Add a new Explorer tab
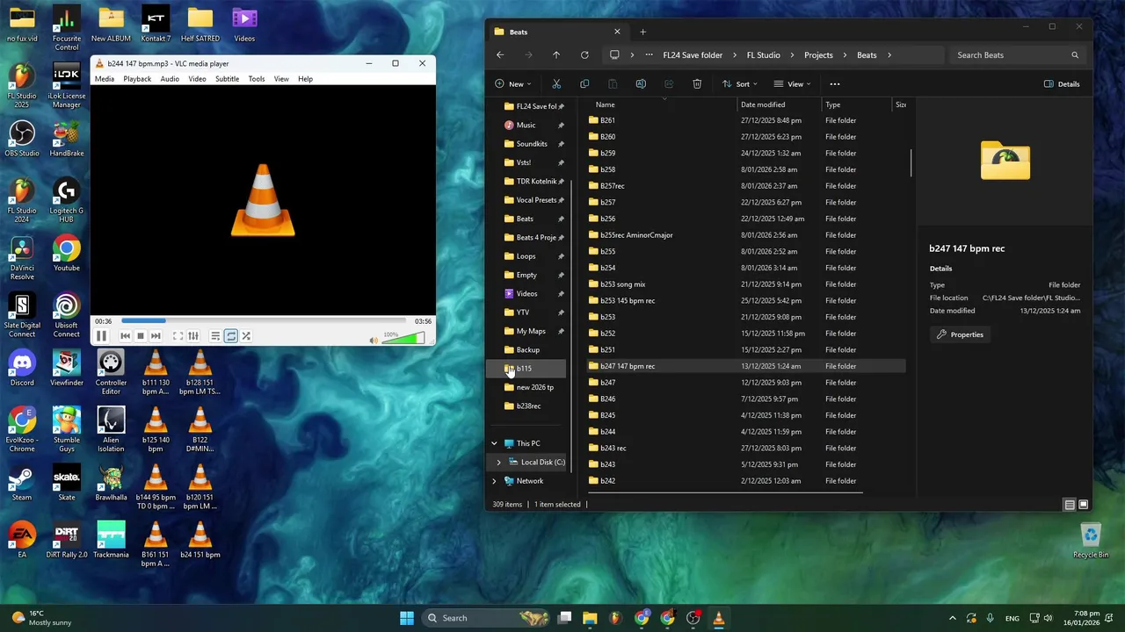Screen dimensions: 1125x632 click(642, 32)
